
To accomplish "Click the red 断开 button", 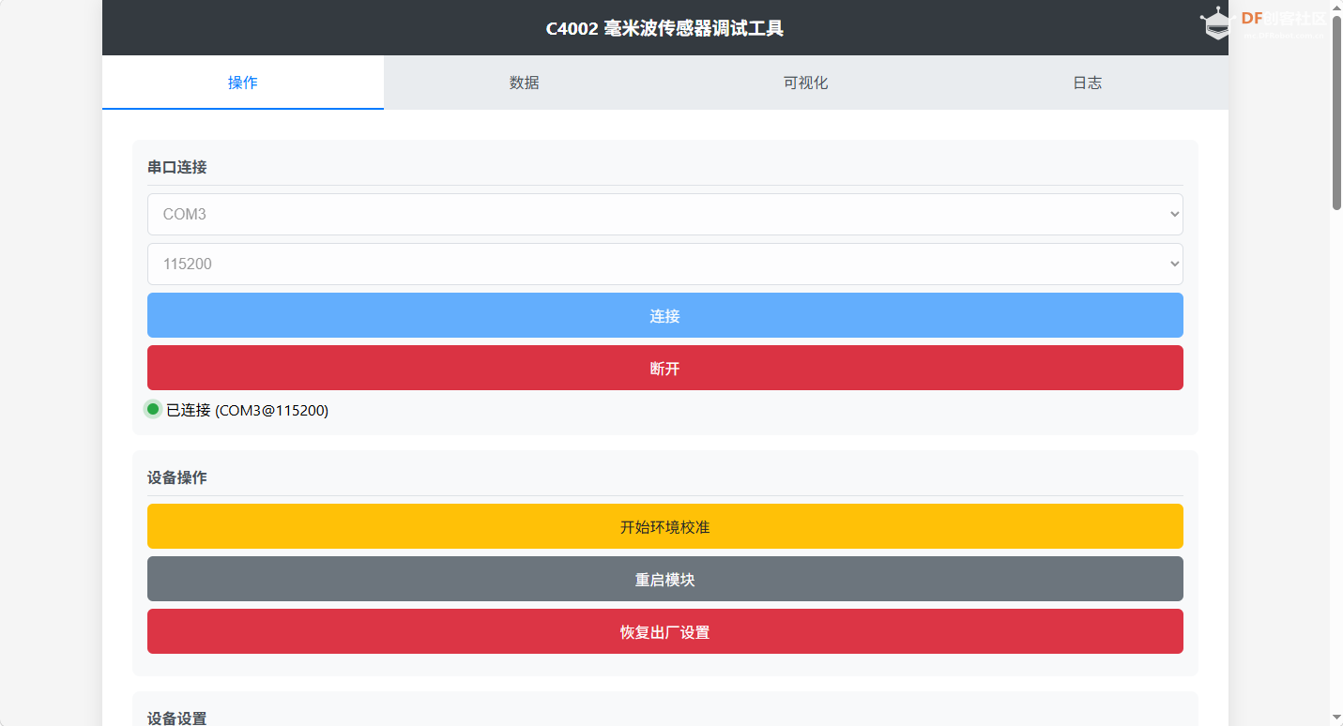I will click(664, 368).
